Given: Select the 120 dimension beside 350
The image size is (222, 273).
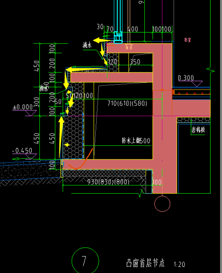Looking at the screenshot, I should (113, 62).
